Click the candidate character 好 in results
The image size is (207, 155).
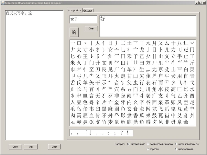[103, 19]
